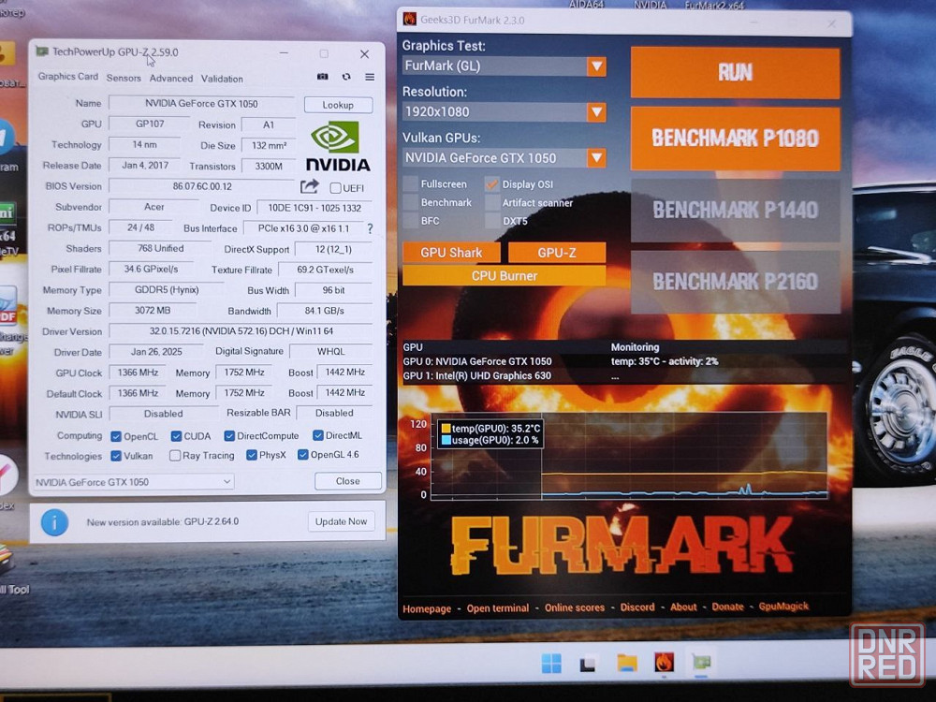Launch CPU Burner

point(504,276)
